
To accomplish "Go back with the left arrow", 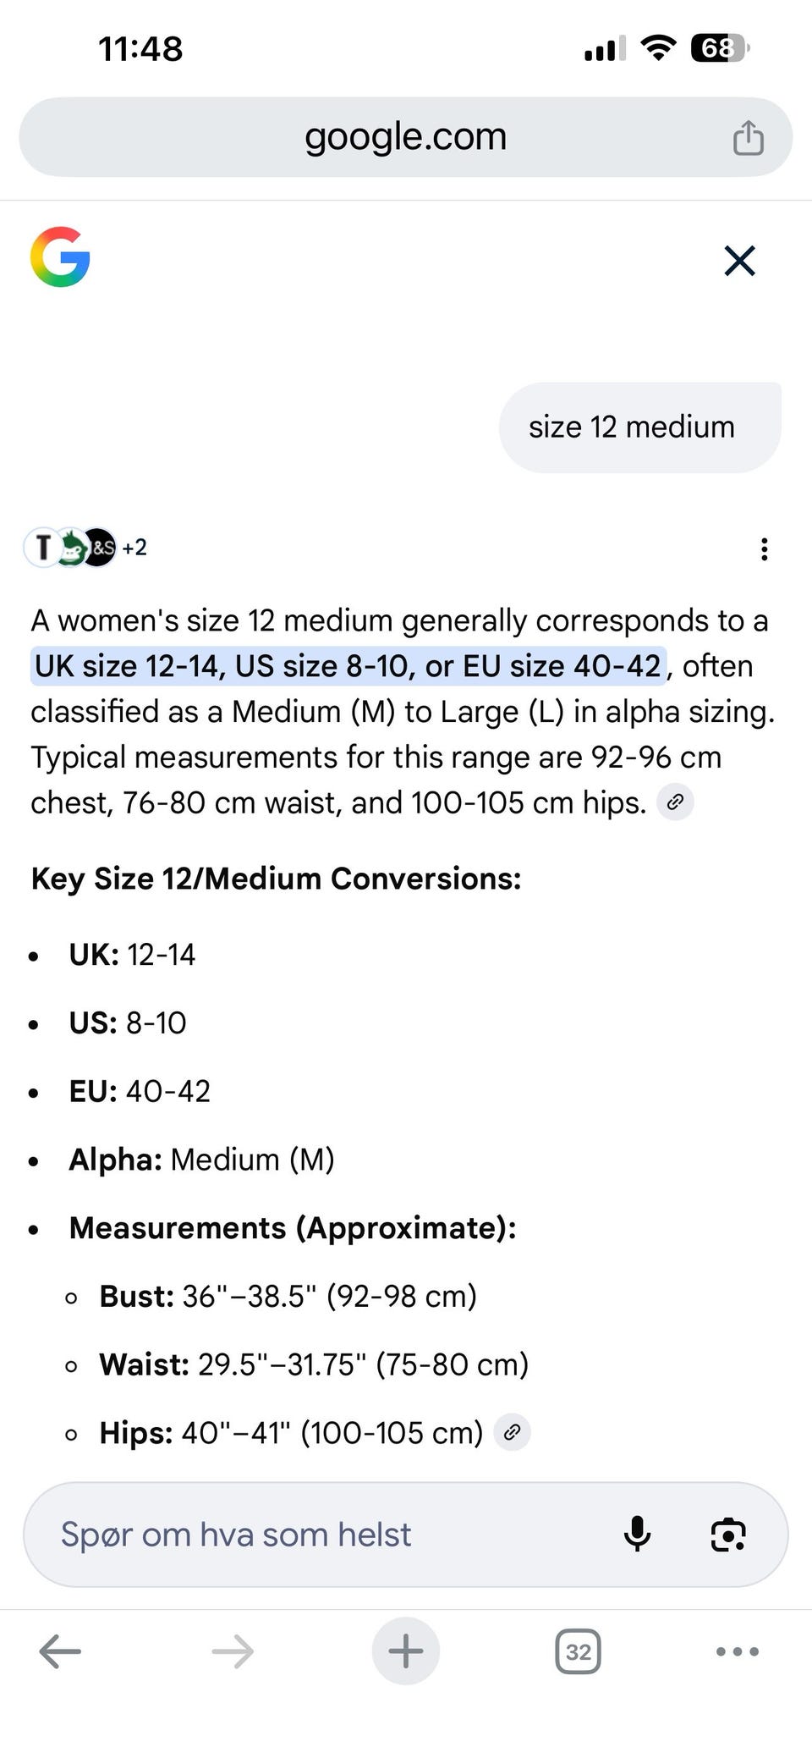I will point(60,1651).
